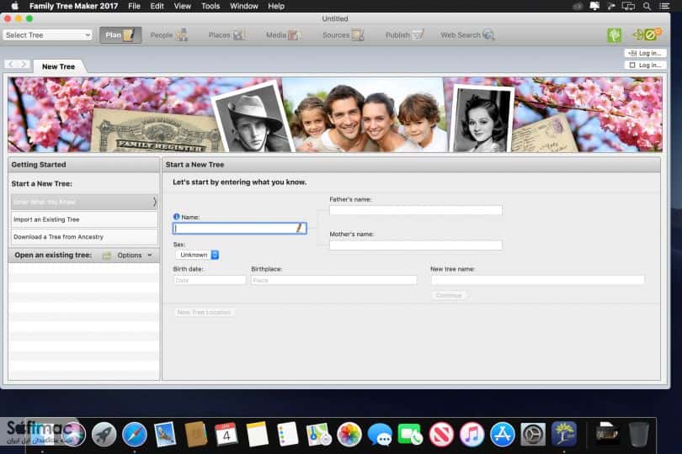The width and height of the screenshot is (682, 454).
Task: Open the Family Tree Maker 2017 menu
Action: (73, 6)
